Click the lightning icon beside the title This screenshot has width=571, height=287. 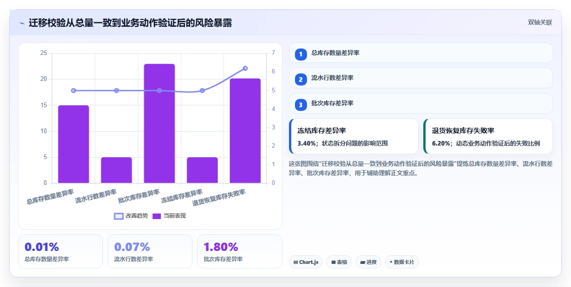click(x=22, y=23)
